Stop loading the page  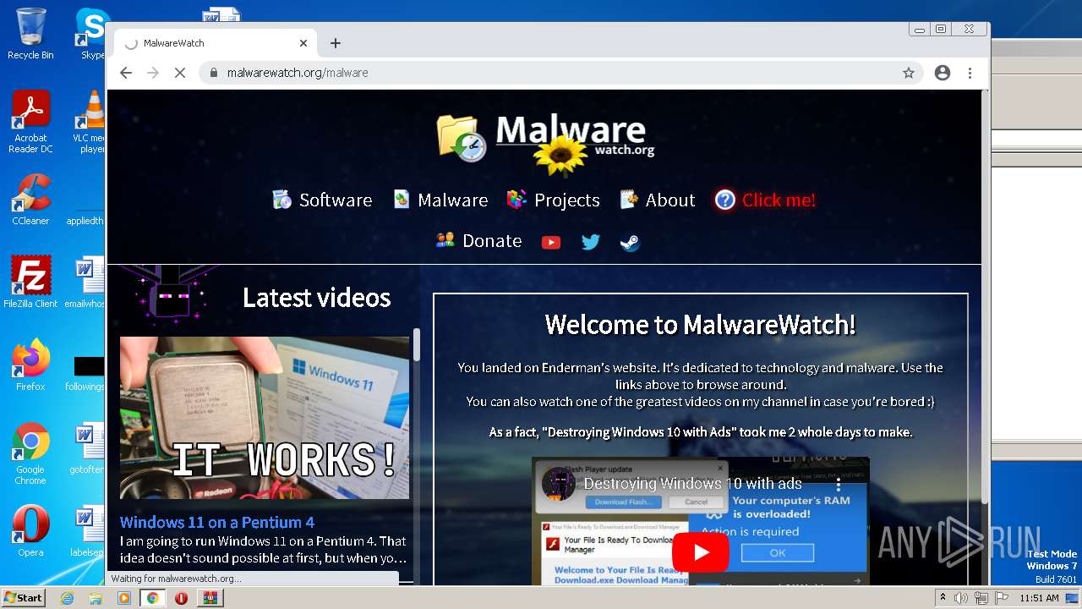click(x=180, y=73)
